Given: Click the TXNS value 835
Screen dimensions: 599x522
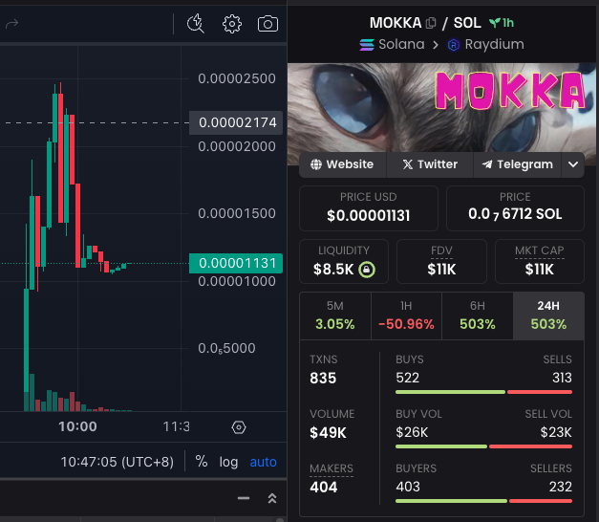Looking at the screenshot, I should pyautogui.click(x=323, y=379).
